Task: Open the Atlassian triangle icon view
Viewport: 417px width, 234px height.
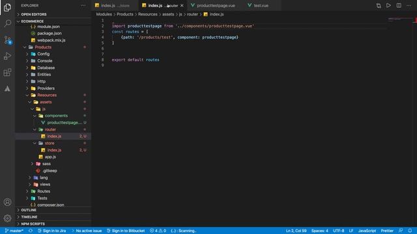Action: [x=7, y=88]
